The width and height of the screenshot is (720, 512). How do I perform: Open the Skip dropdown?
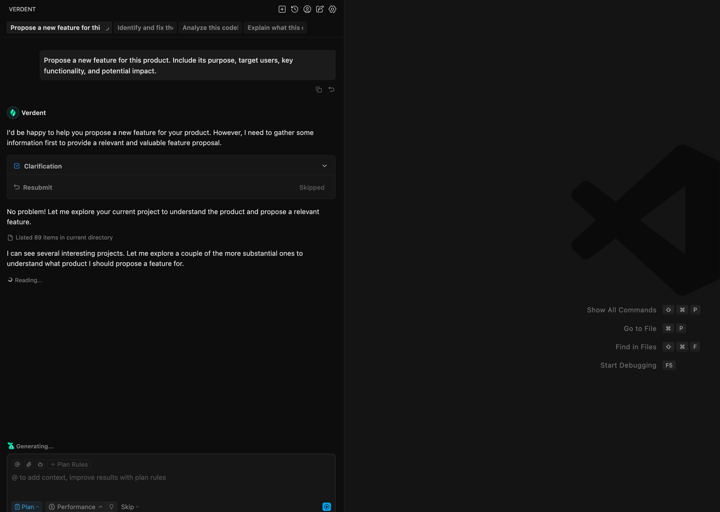(x=130, y=507)
